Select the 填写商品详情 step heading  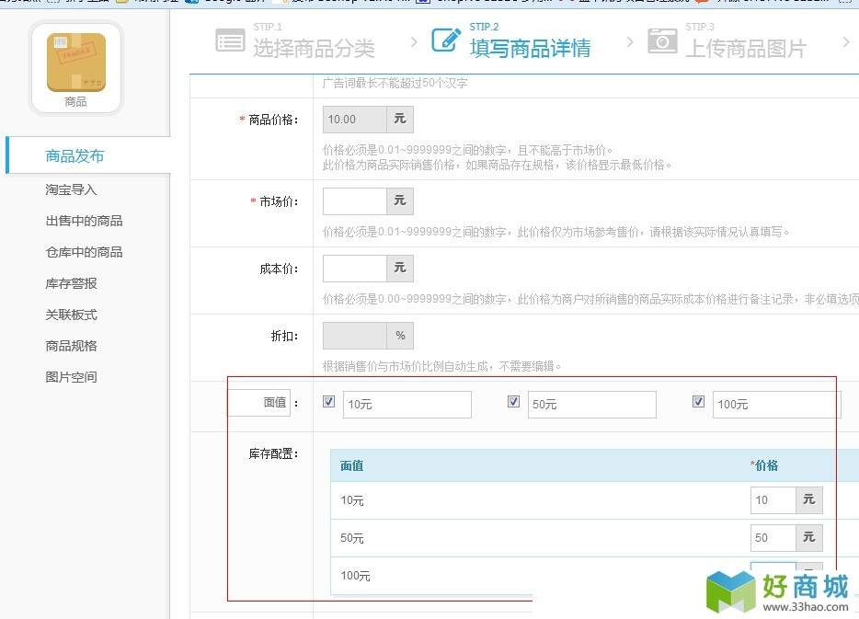[x=531, y=49]
